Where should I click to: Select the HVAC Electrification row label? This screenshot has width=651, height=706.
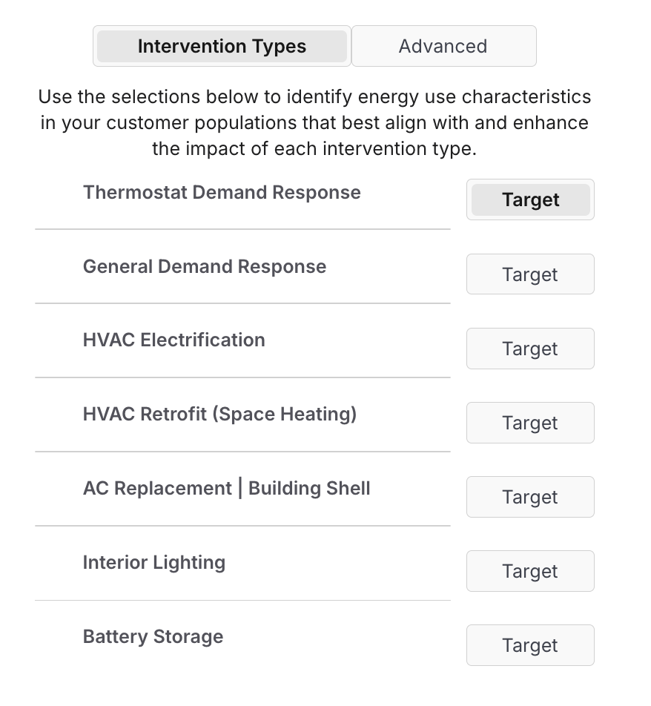tap(174, 340)
